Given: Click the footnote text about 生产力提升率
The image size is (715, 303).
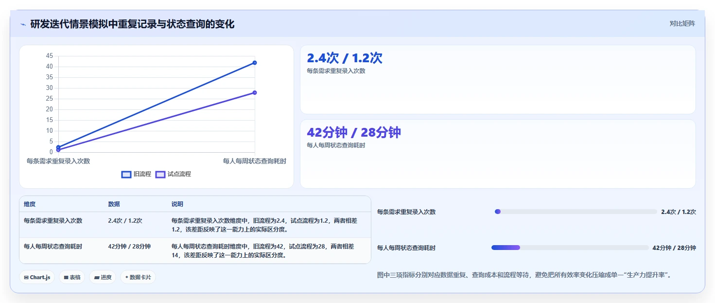Looking at the screenshot, I should [x=524, y=275].
